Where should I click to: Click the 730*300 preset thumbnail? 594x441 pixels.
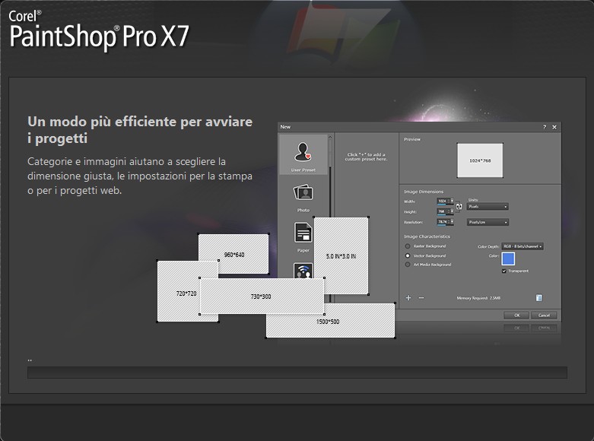pos(262,297)
